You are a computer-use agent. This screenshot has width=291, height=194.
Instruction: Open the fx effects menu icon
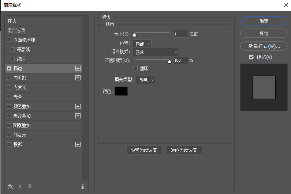click(11, 186)
